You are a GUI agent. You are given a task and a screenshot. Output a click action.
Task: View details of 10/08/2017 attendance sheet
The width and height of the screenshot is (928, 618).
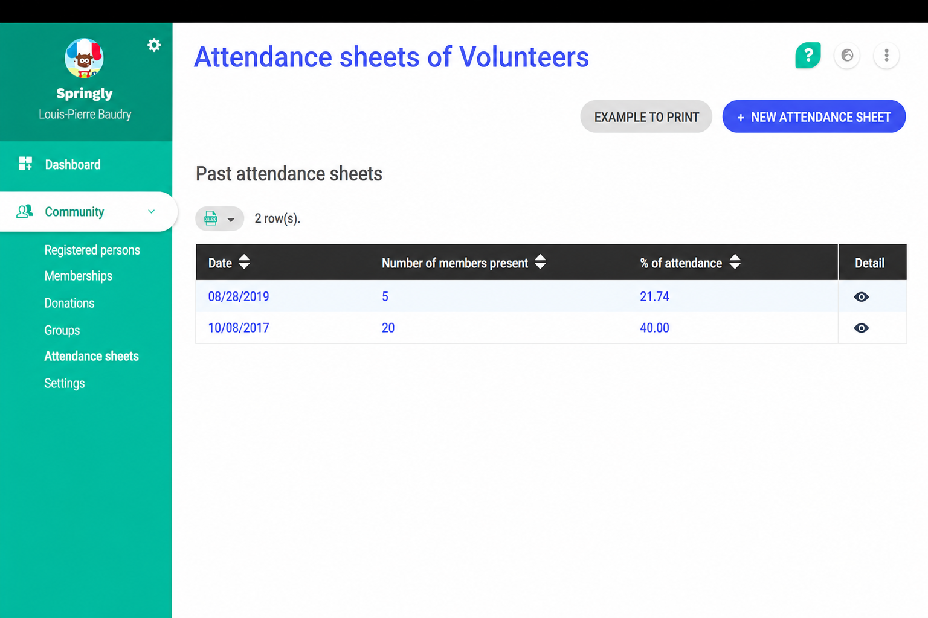(862, 328)
